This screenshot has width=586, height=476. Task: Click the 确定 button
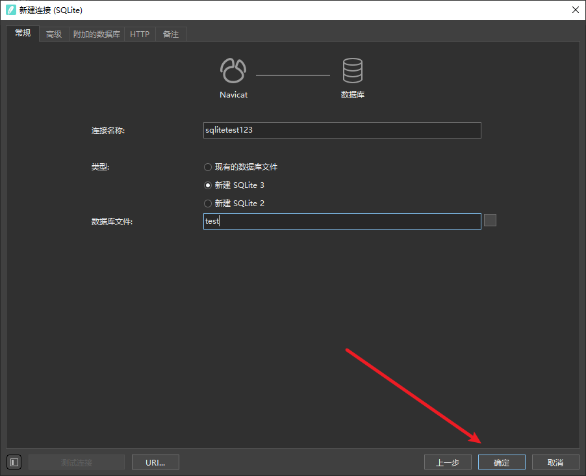pyautogui.click(x=502, y=462)
